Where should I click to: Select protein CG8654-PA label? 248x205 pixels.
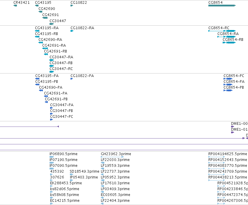[234, 82]
